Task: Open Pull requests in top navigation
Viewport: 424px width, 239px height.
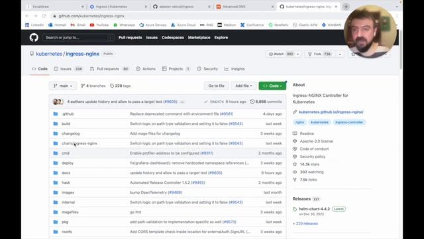Action: tap(130, 37)
